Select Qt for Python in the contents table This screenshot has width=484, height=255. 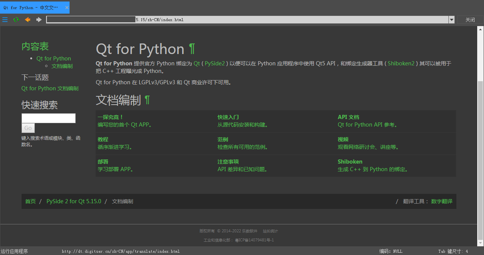[53, 58]
